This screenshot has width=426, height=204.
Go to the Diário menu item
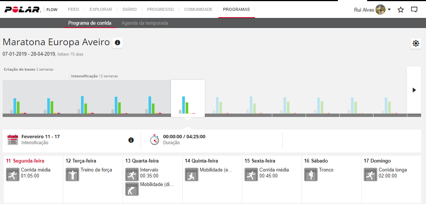[129, 9]
